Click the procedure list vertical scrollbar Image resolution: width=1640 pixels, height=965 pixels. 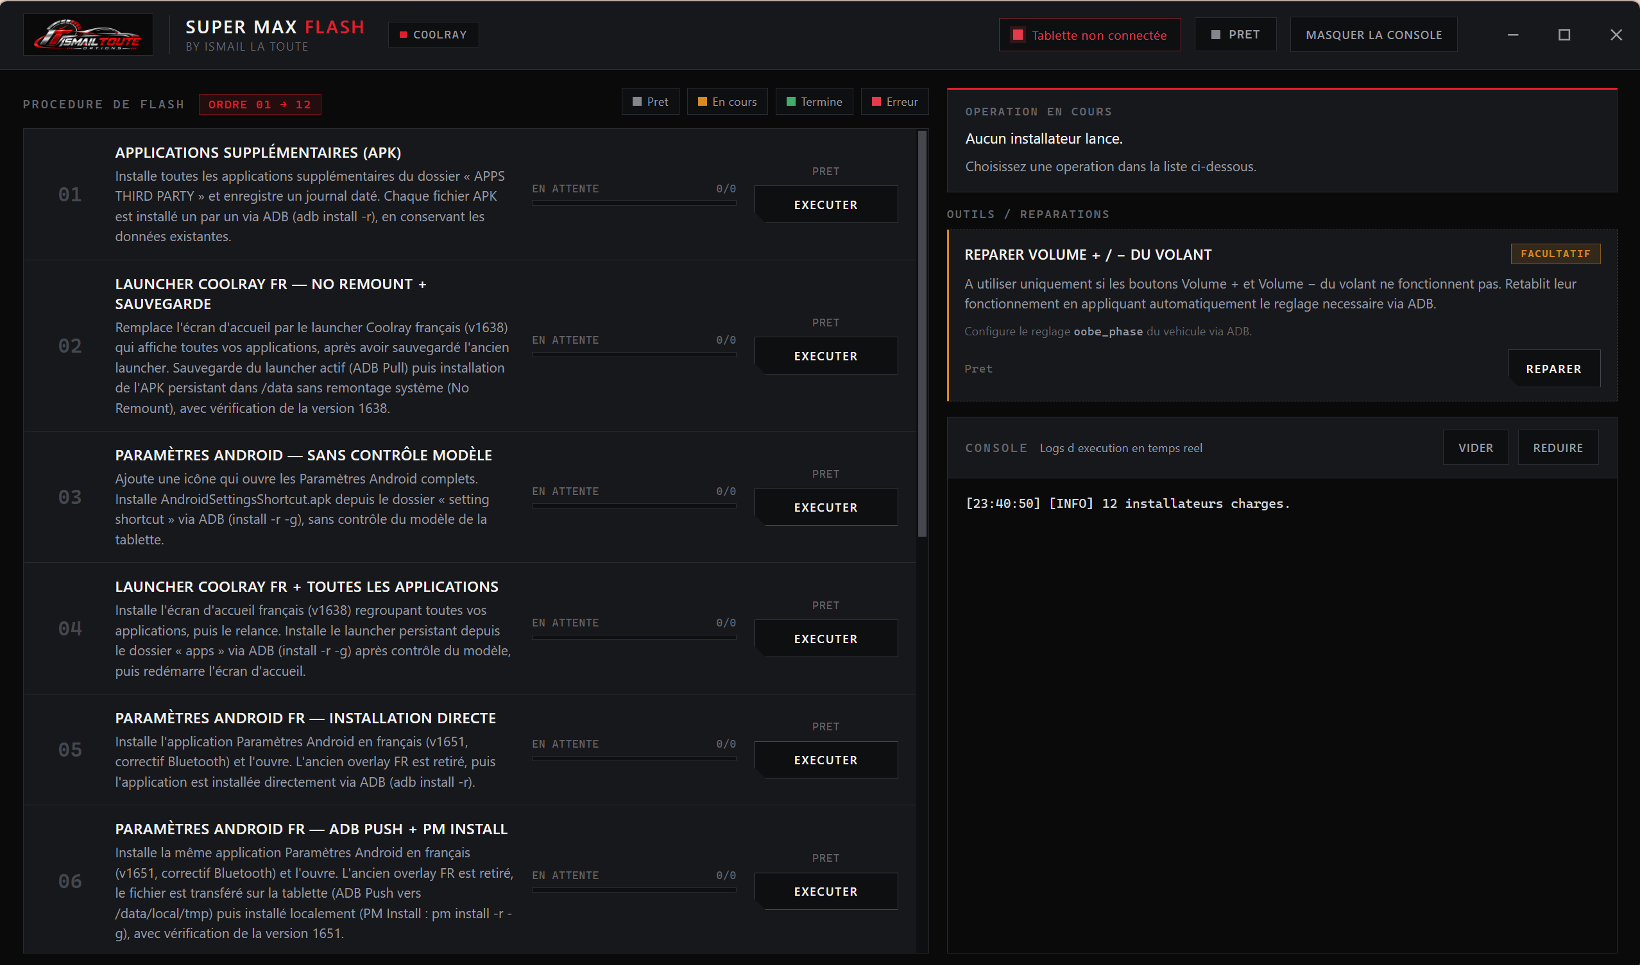point(921,333)
